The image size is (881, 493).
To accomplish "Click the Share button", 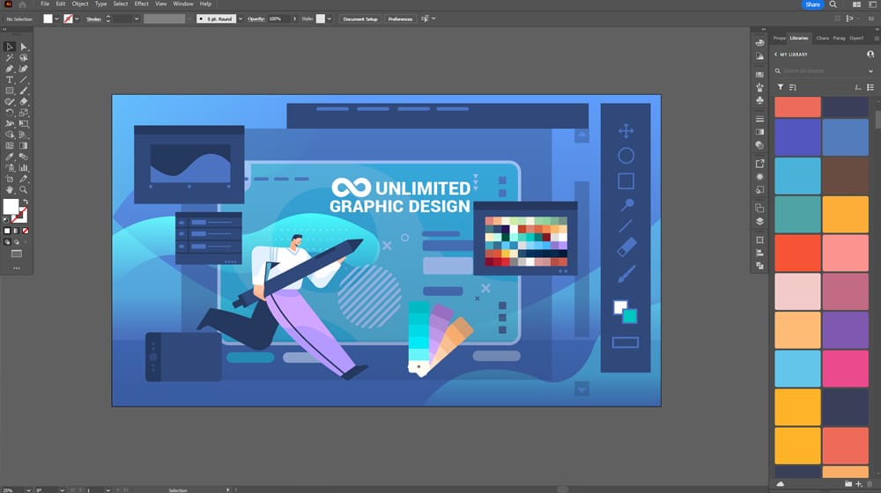I will [x=812, y=4].
